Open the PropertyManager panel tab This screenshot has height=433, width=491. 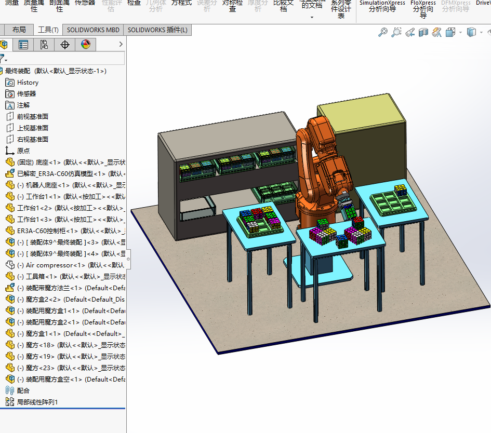click(23, 45)
